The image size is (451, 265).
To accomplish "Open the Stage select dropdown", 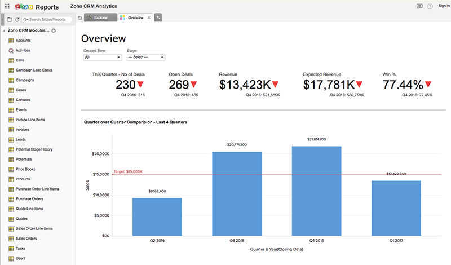I will 146,58.
